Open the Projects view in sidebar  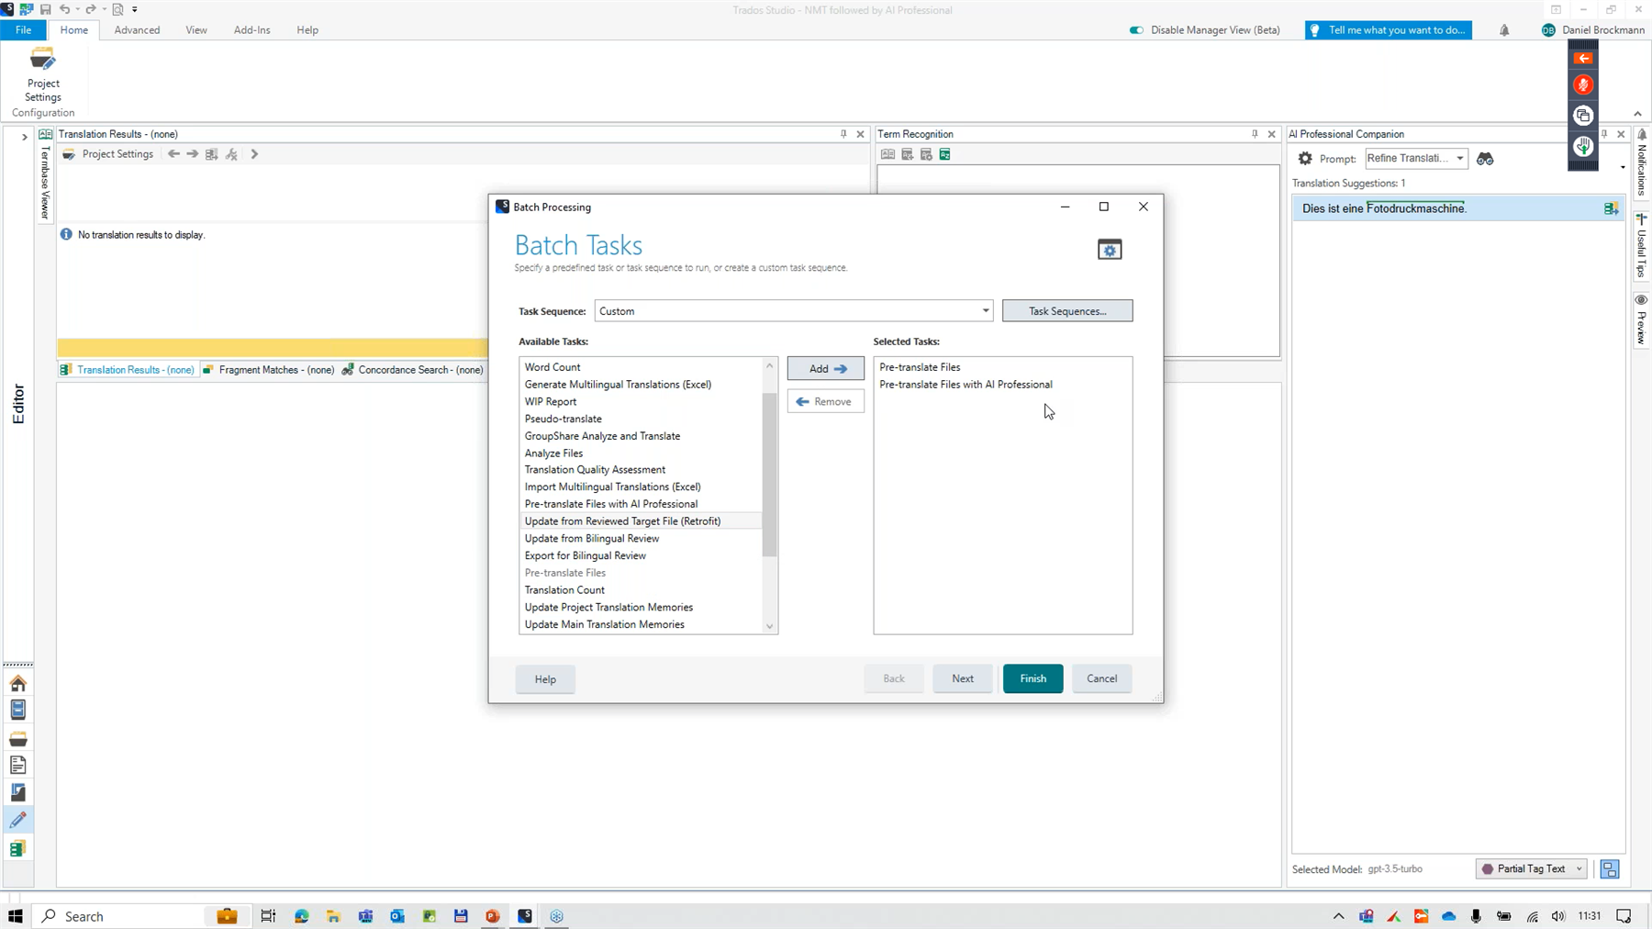[x=18, y=710]
